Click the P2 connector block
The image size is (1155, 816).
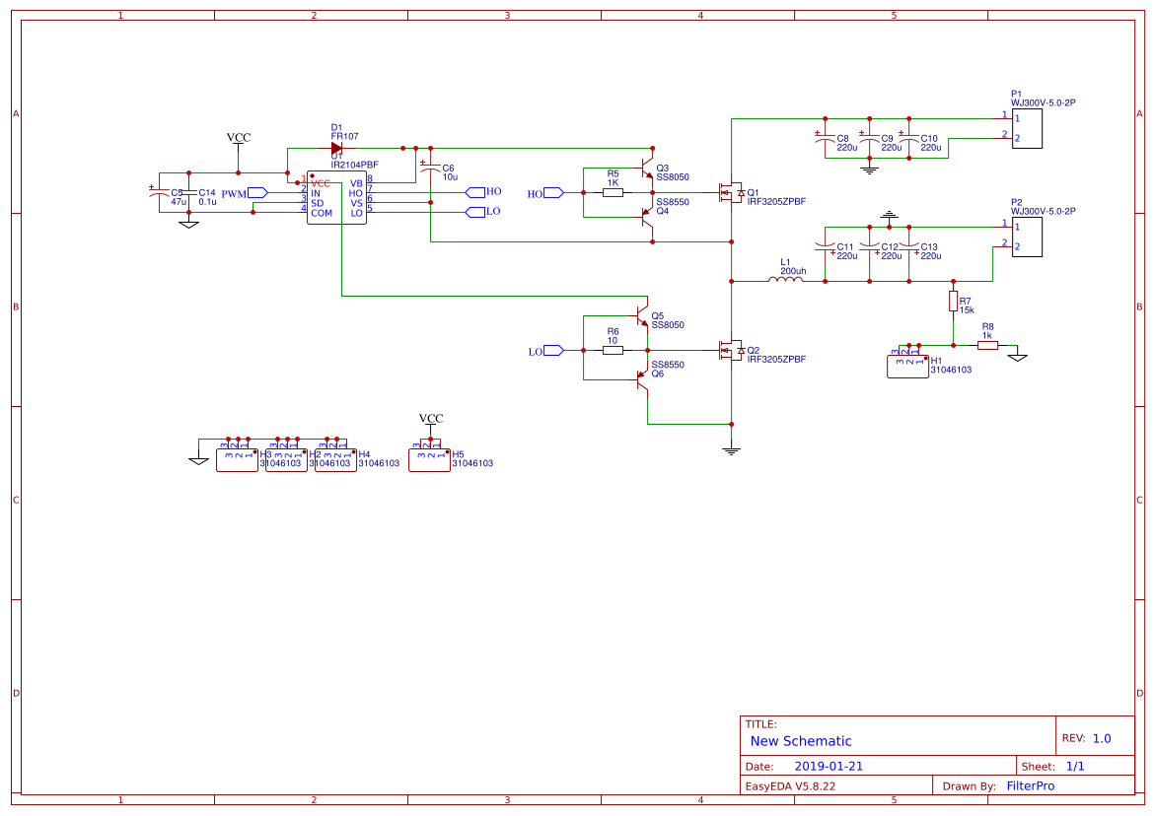1026,238
